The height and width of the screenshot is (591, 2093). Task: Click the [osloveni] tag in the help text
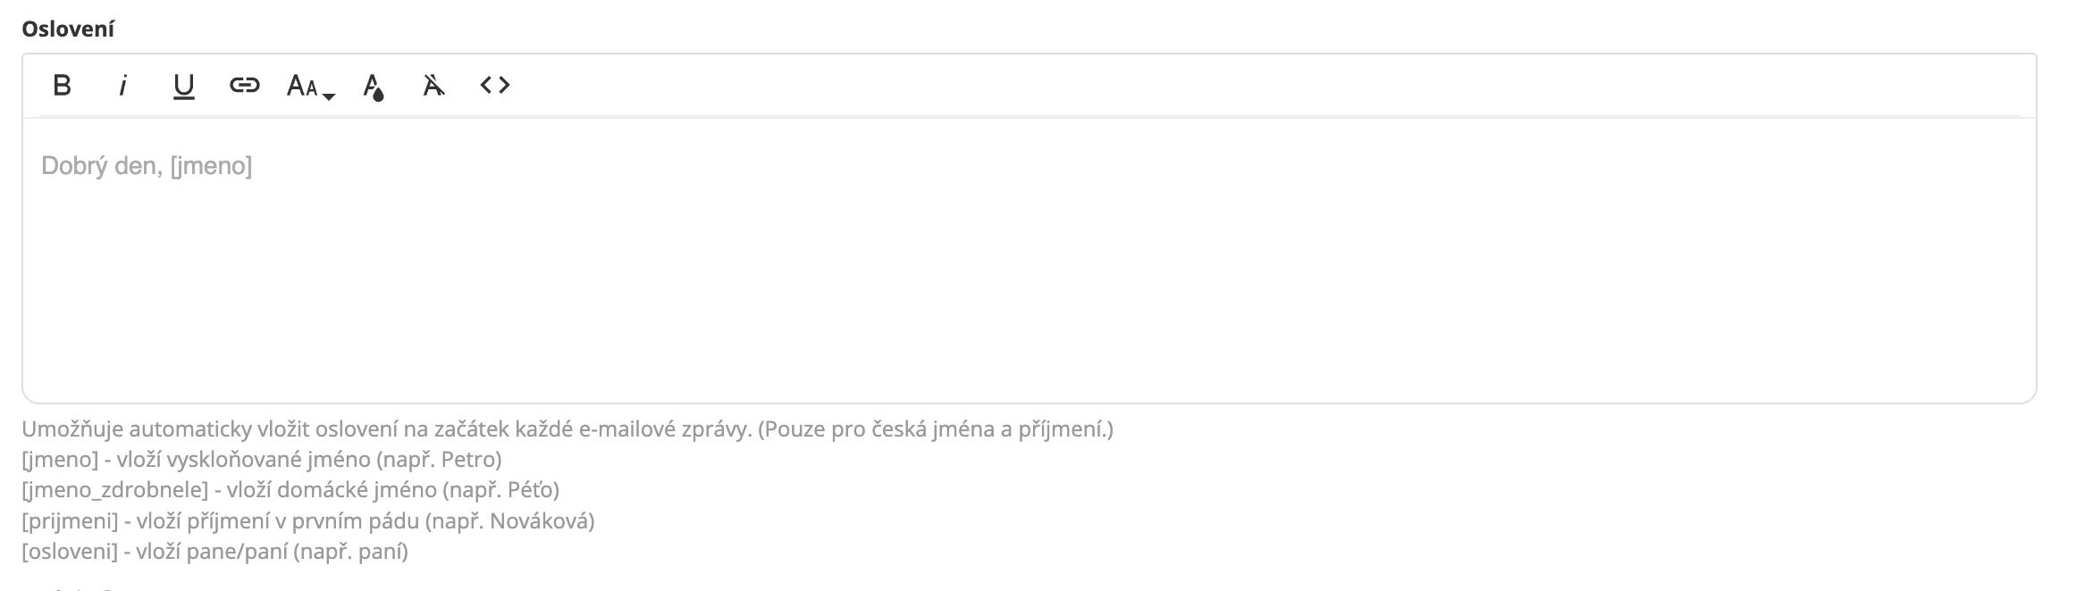pos(70,551)
